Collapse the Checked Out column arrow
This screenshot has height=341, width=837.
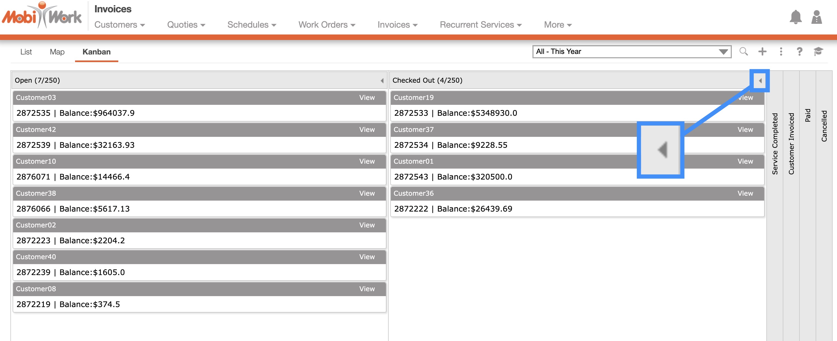[x=760, y=80]
